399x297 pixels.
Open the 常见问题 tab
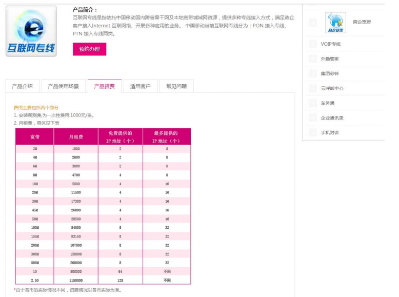point(176,86)
